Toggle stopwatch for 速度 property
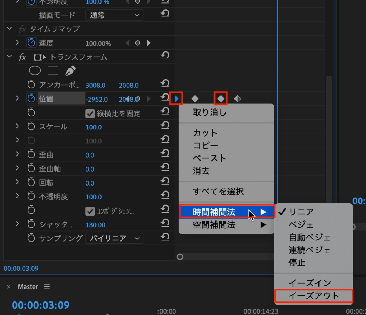Image resolution: width=366 pixels, height=315 pixels. pos(31,43)
